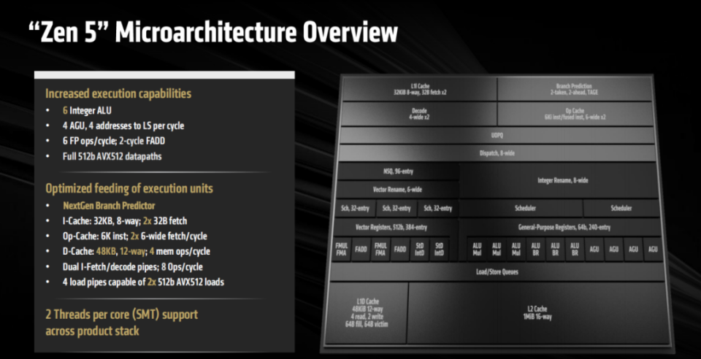Select the L2 Cache 1MiB block
The width and height of the screenshot is (701, 359).
[537, 313]
